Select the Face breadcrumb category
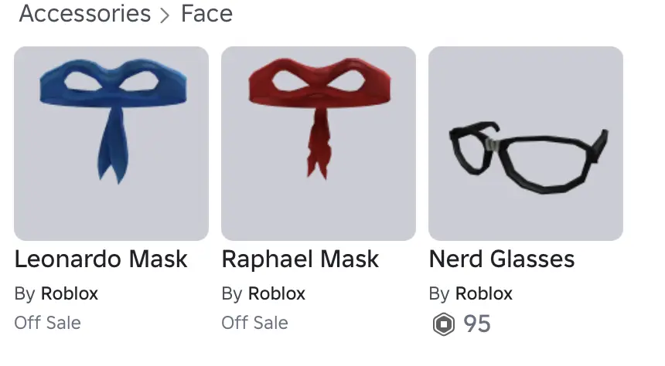Image resolution: width=665 pixels, height=366 pixels. tap(206, 14)
